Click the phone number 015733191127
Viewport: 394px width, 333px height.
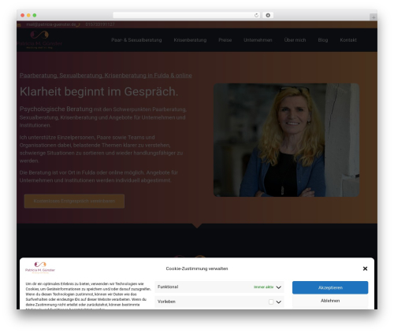coord(100,24)
